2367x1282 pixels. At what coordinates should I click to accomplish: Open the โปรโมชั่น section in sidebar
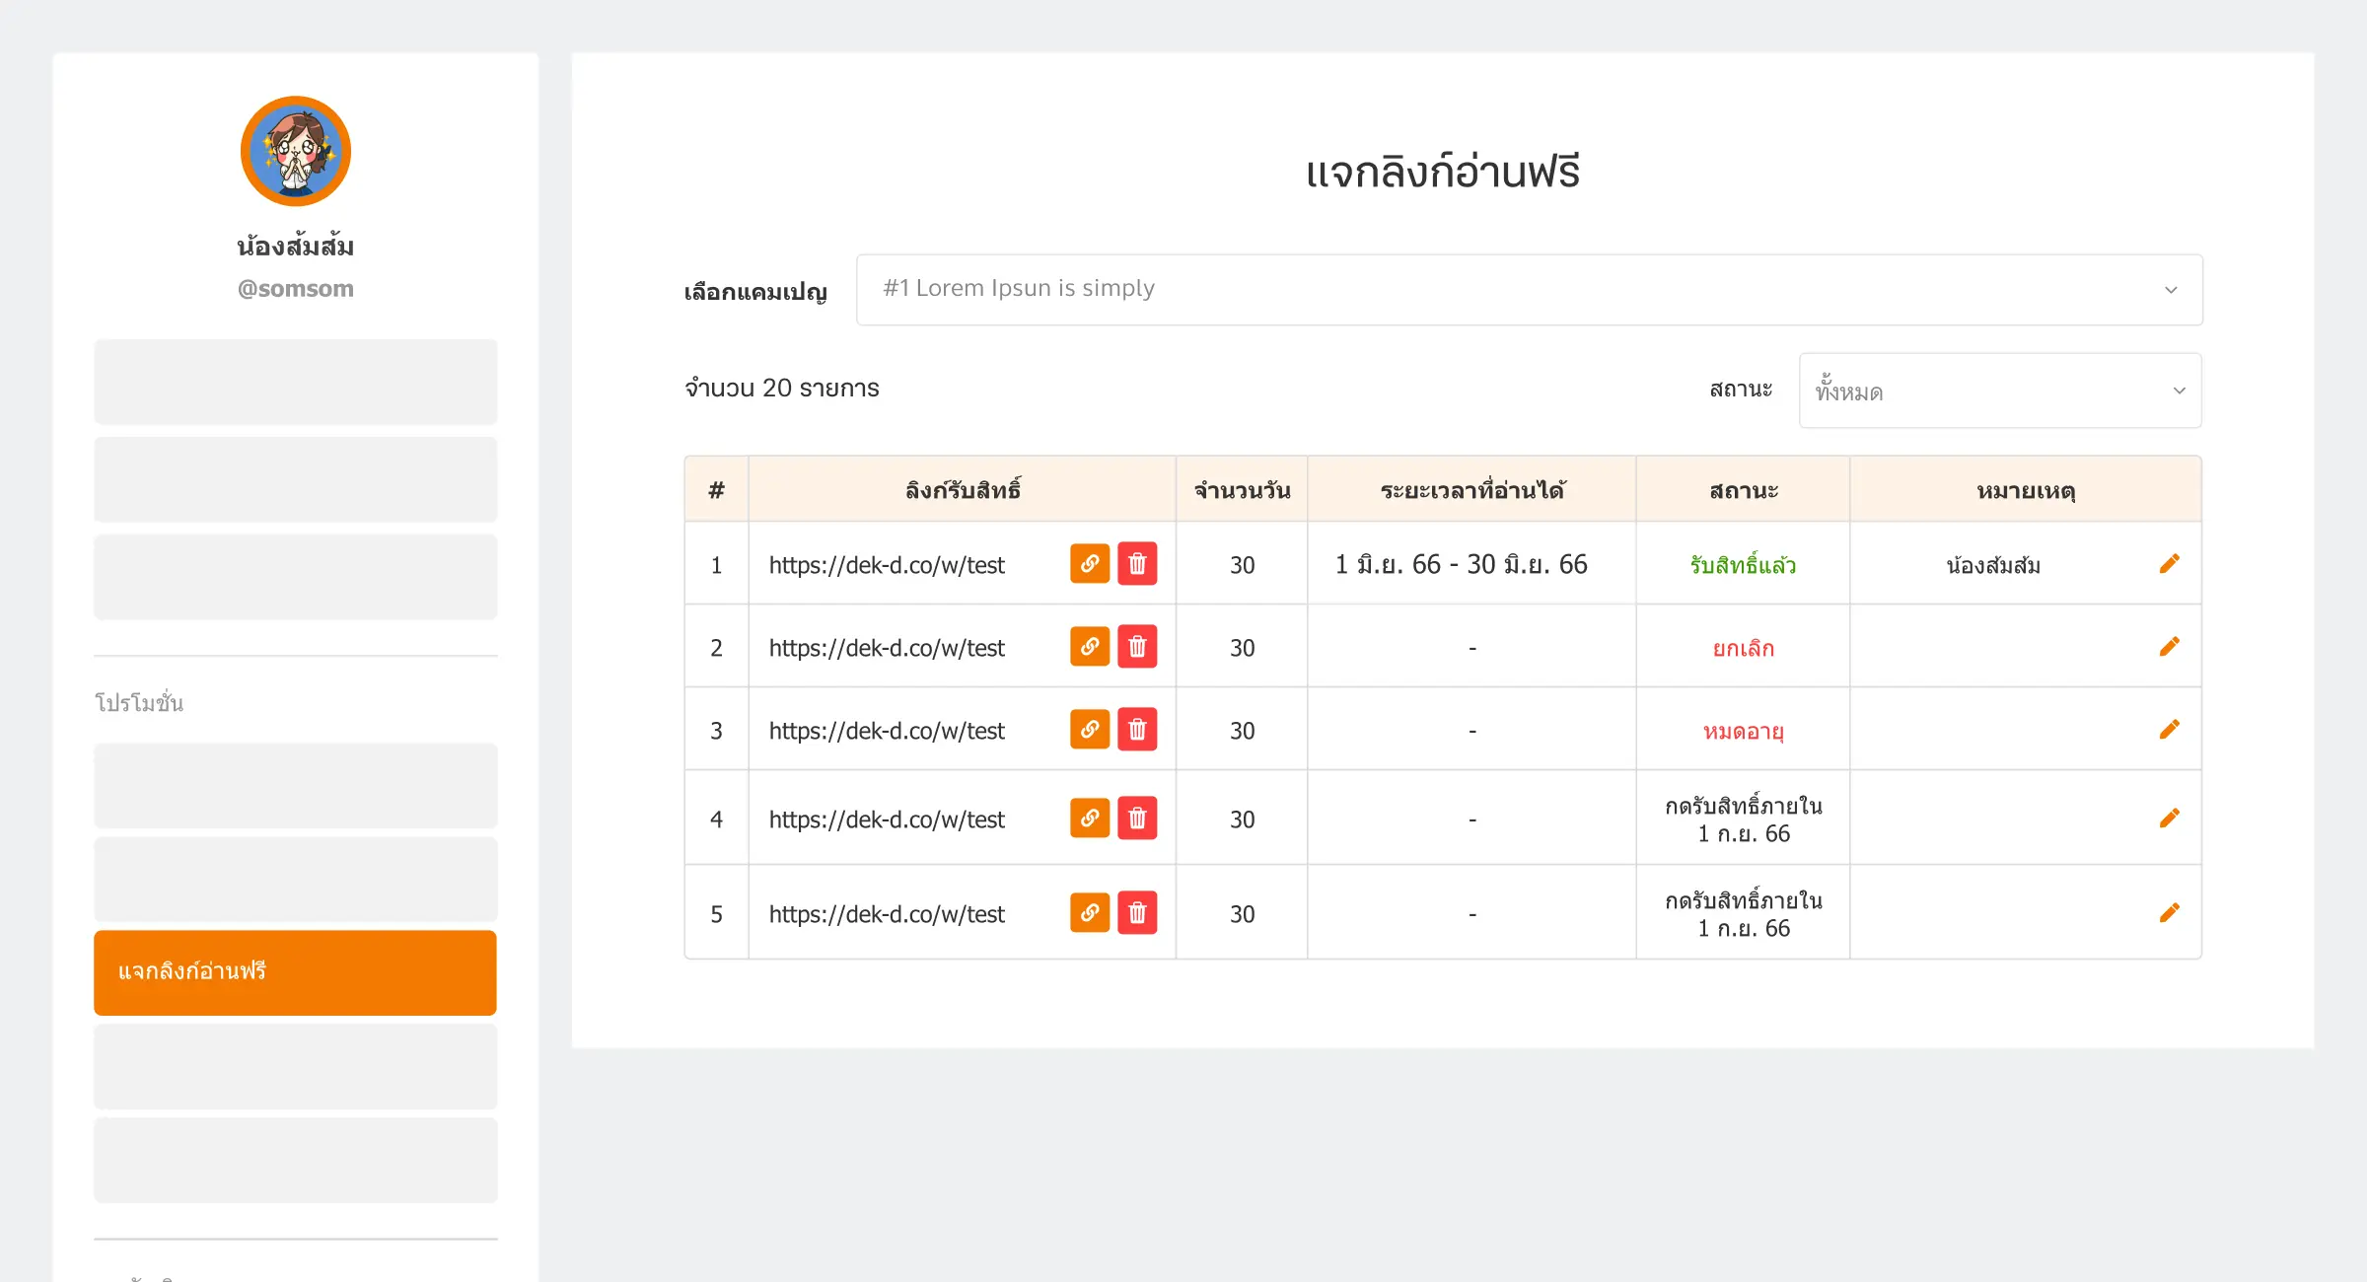[x=138, y=702]
